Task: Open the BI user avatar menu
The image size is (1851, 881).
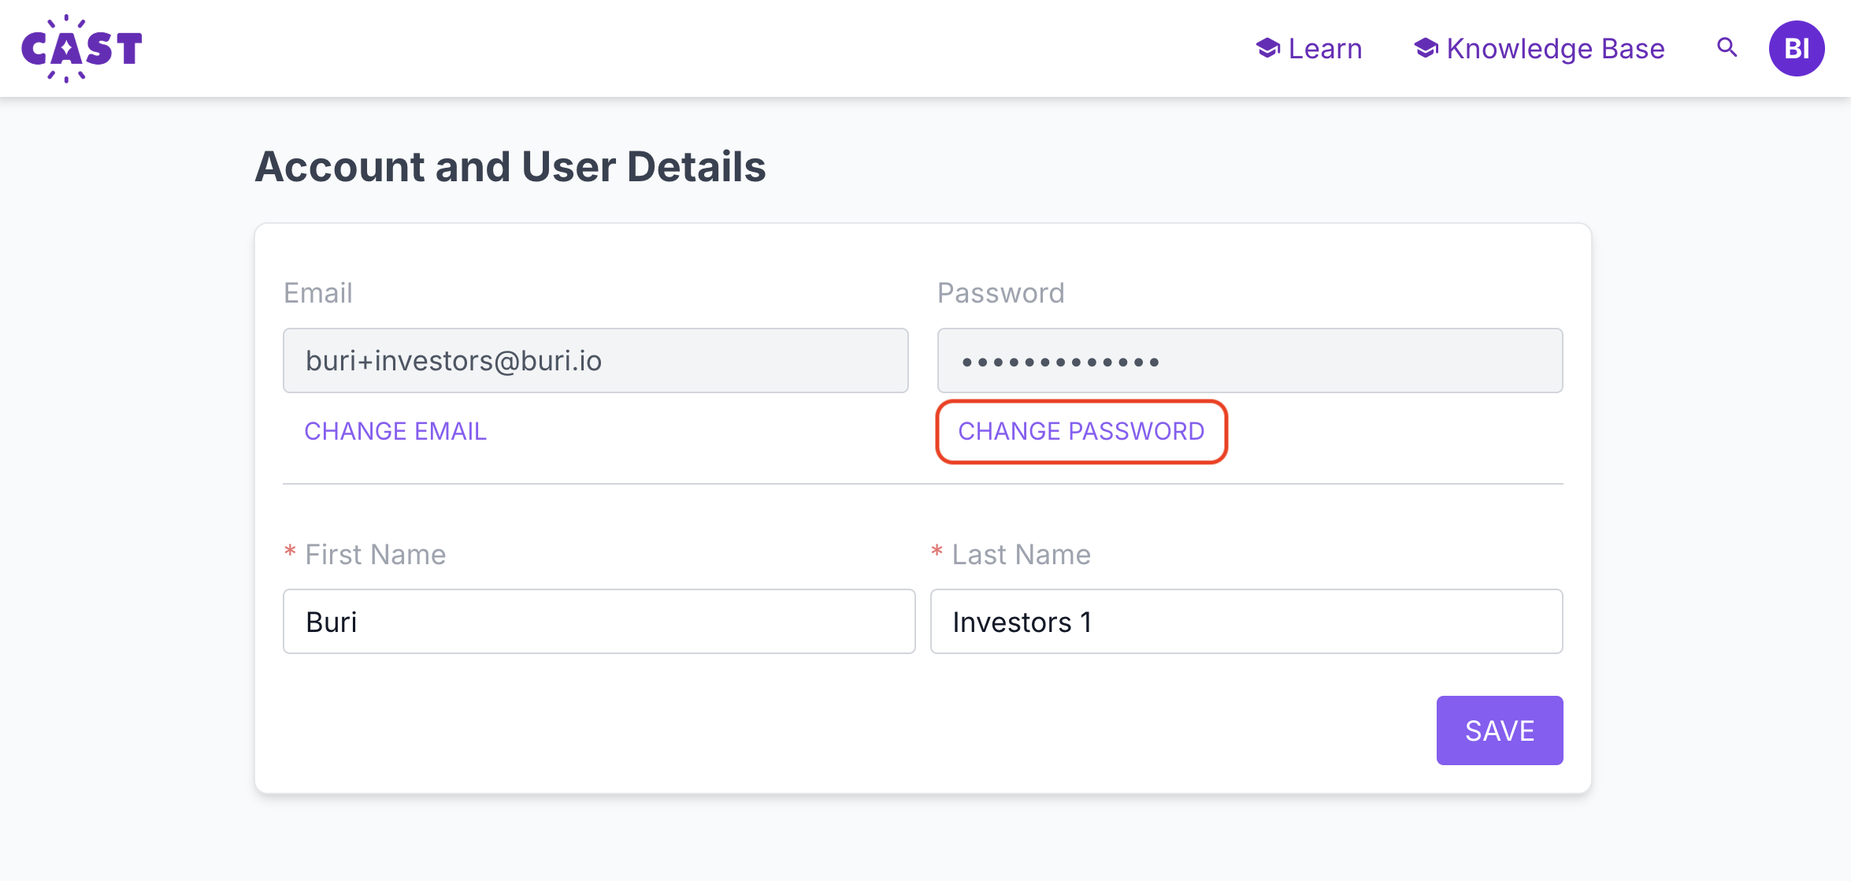Action: 1796,49
